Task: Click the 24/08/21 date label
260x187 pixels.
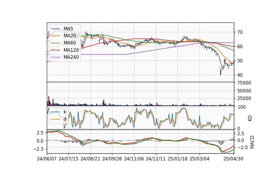Action: [x=90, y=159]
